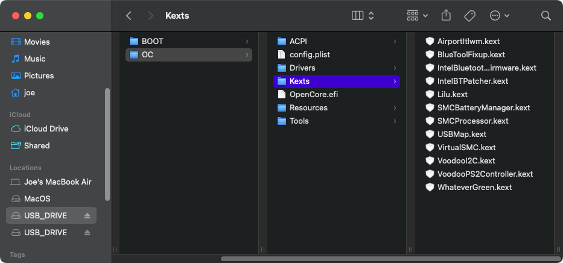Select the config.plist file
Image resolution: width=563 pixels, height=263 pixels.
point(337,54)
